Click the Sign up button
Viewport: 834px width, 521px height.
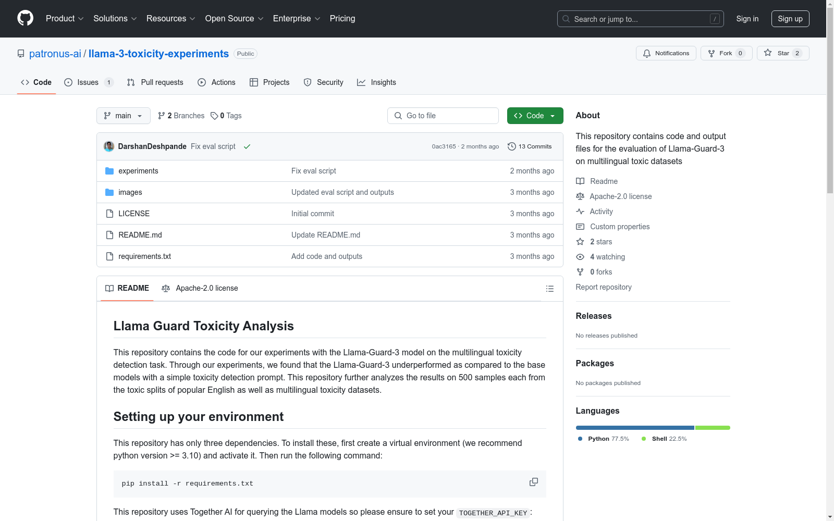tap(790, 19)
